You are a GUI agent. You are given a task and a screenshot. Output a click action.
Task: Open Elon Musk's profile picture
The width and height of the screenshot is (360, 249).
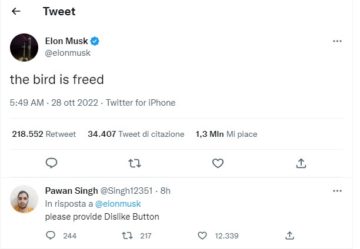click(24, 48)
